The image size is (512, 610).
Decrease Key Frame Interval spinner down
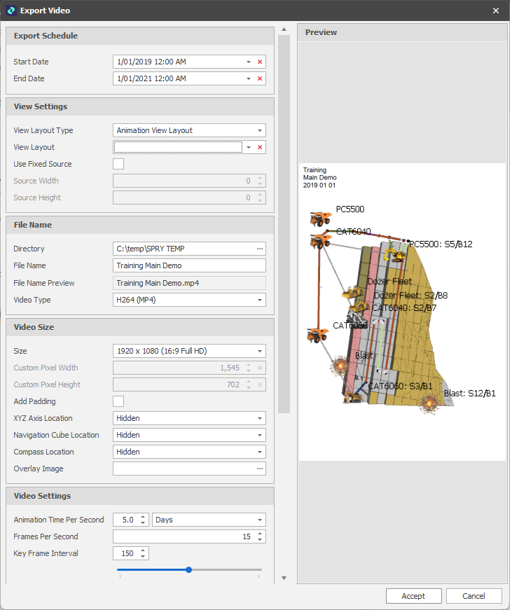[143, 557]
